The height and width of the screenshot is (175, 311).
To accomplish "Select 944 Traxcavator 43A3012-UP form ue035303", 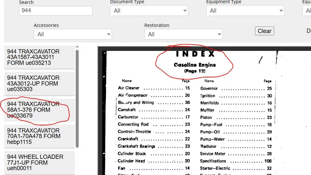I will [39, 83].
